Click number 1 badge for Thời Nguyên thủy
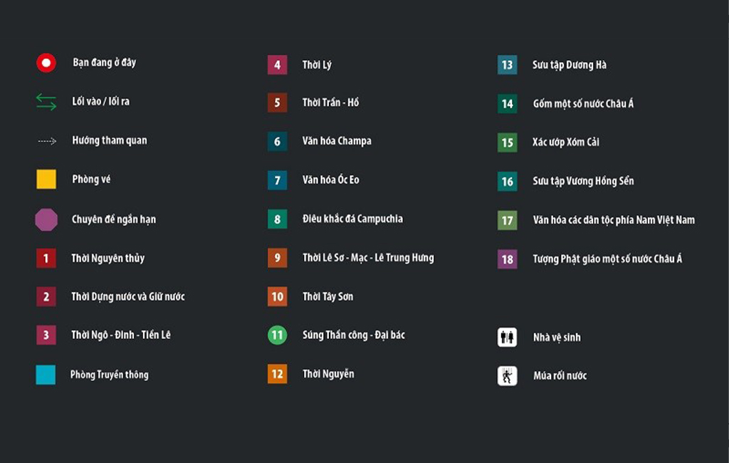 click(46, 259)
